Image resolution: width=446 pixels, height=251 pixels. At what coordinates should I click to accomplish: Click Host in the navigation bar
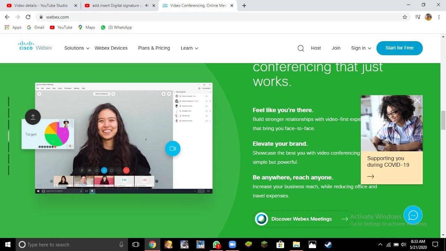pyautogui.click(x=316, y=48)
